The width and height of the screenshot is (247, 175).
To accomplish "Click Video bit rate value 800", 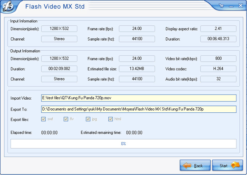I will [218, 59].
